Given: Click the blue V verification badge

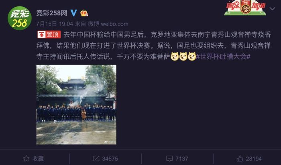Looking at the screenshot, I should point(73,13).
